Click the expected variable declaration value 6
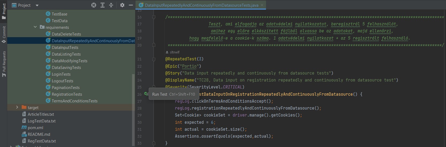This screenshot has height=147, width=446. 212,122
